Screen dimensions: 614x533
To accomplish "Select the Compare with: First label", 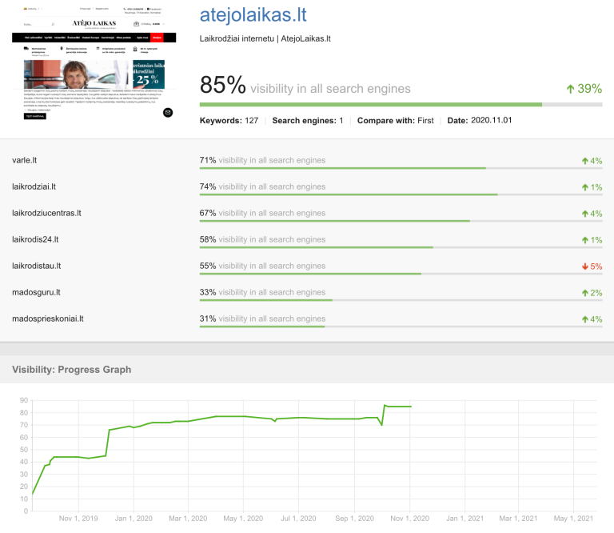I will (x=395, y=121).
